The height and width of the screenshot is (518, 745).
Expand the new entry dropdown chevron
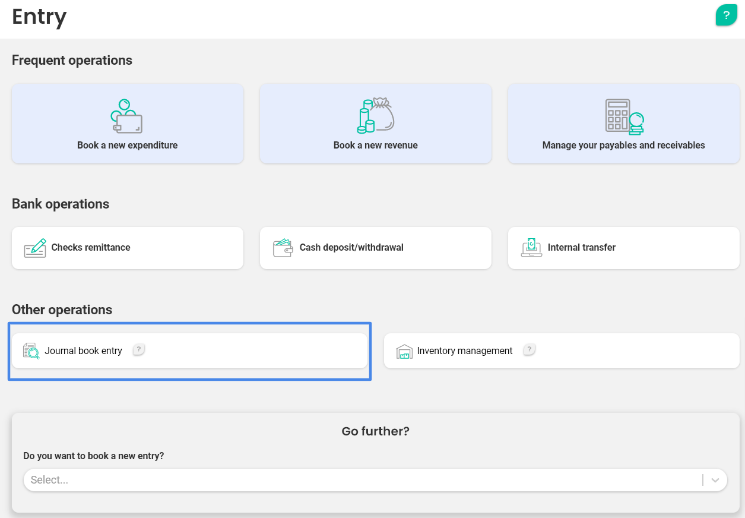[x=715, y=480]
